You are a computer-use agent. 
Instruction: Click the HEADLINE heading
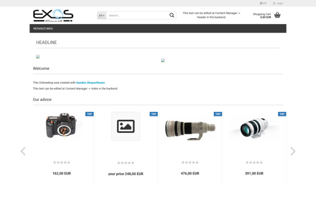point(46,43)
